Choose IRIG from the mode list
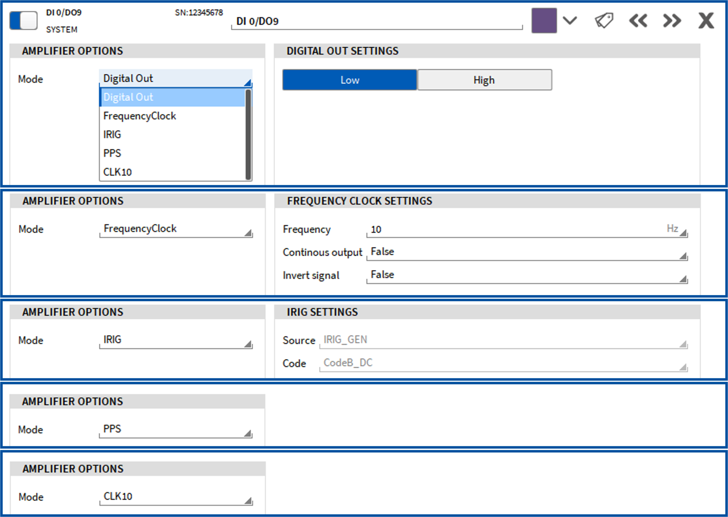Image resolution: width=728 pixels, height=517 pixels. pyautogui.click(x=172, y=135)
